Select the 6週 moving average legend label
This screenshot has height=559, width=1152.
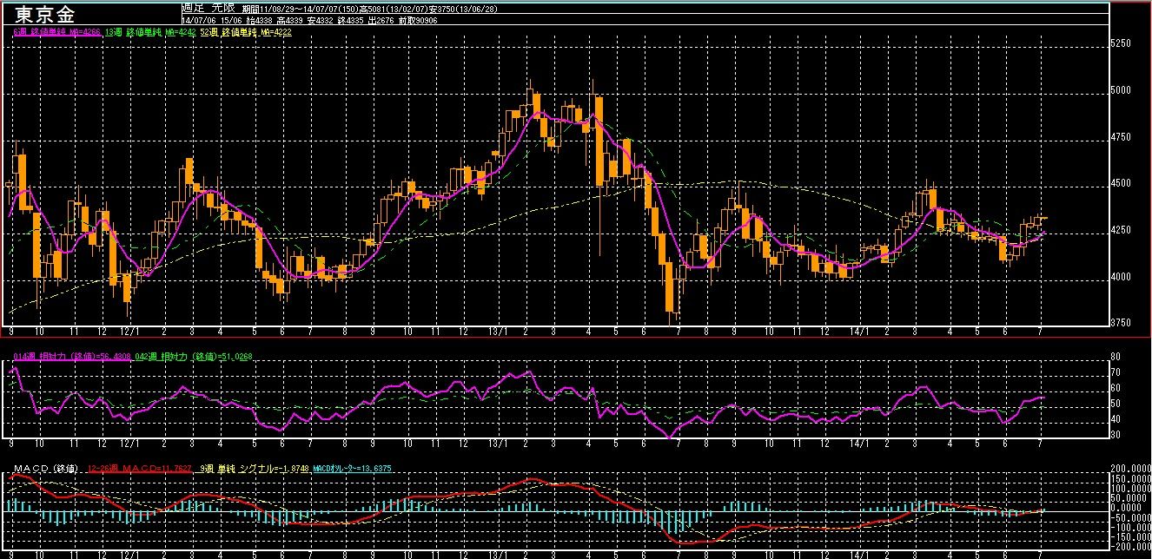pyautogui.click(x=57, y=31)
